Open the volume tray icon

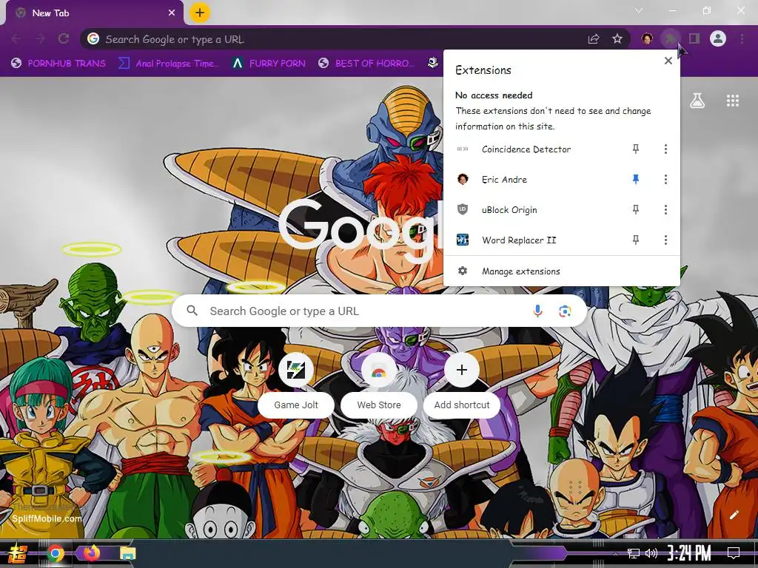[651, 553]
